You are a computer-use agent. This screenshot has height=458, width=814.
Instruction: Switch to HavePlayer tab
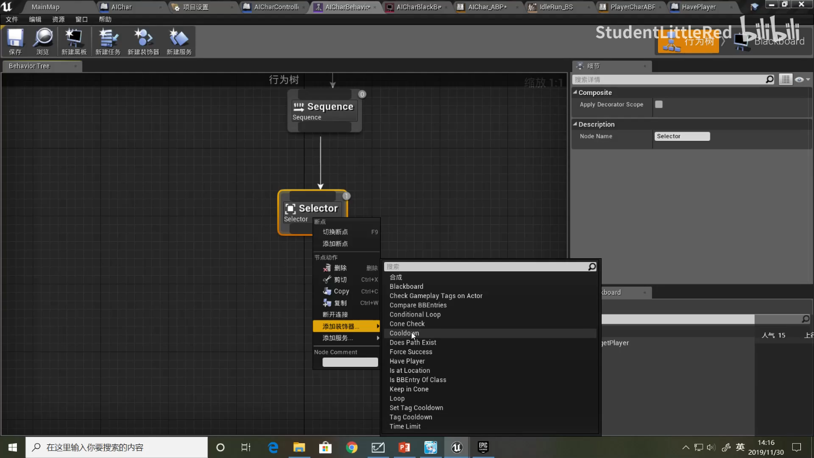click(698, 7)
